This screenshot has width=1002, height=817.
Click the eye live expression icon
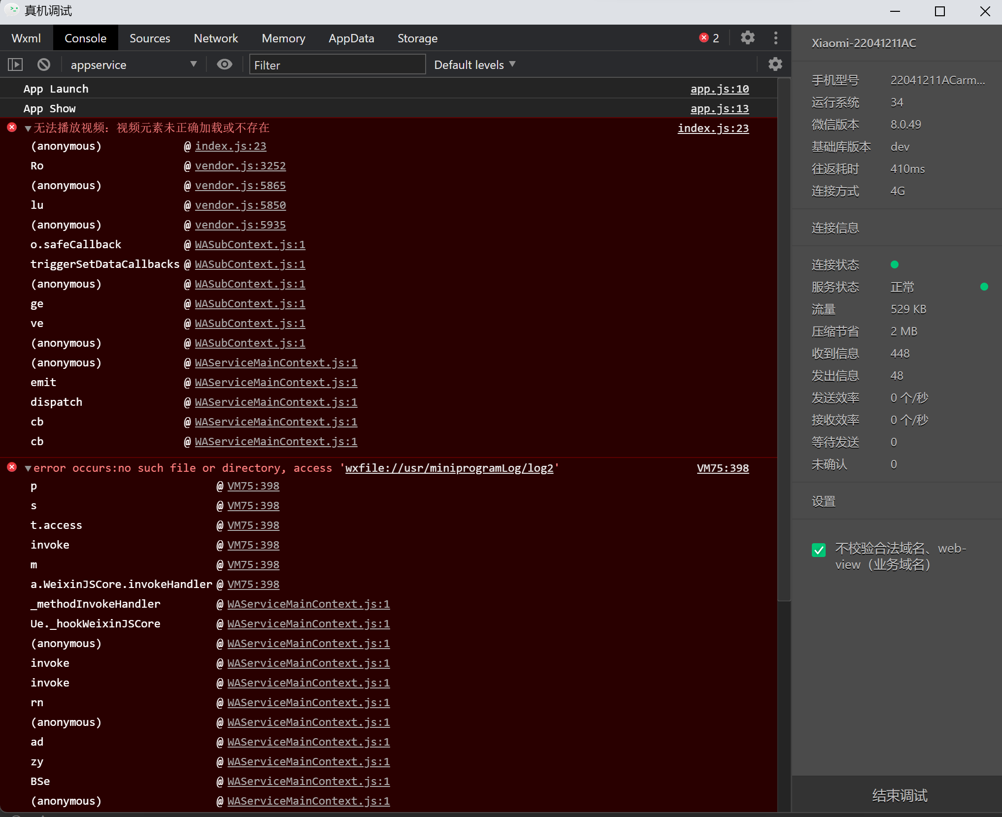tap(225, 65)
